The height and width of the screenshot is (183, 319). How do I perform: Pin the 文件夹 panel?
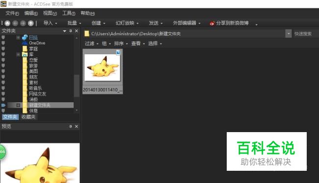(x=70, y=31)
